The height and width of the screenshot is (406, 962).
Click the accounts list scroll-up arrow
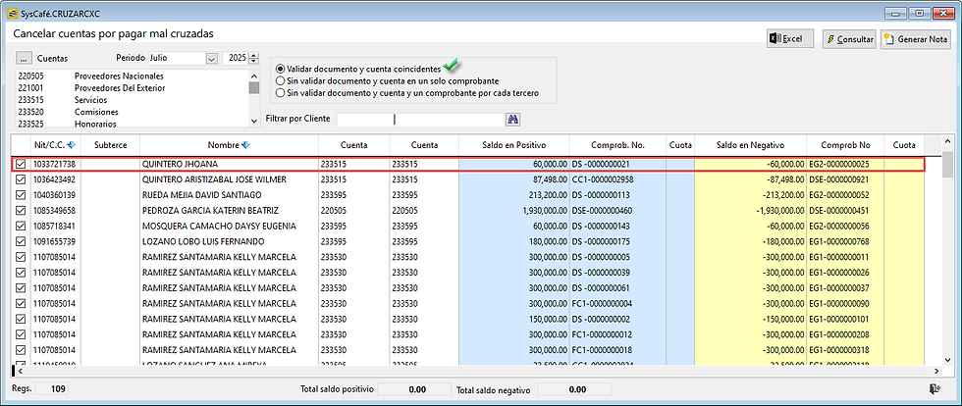[254, 76]
